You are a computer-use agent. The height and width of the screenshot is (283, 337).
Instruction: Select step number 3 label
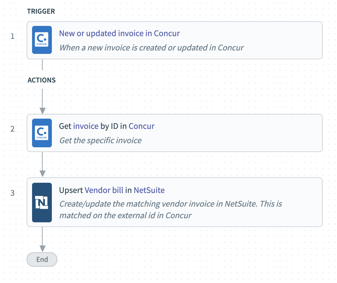pos(13,193)
